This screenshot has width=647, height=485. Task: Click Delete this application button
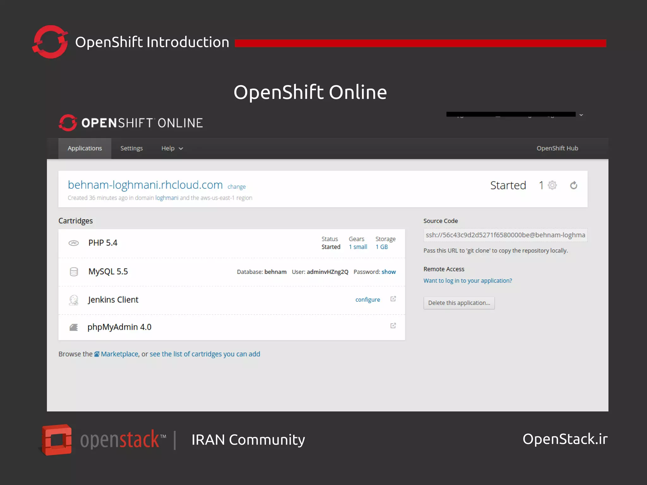459,303
